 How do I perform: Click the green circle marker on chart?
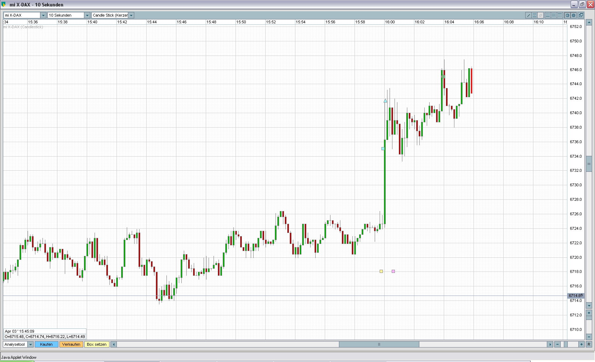click(x=443, y=76)
